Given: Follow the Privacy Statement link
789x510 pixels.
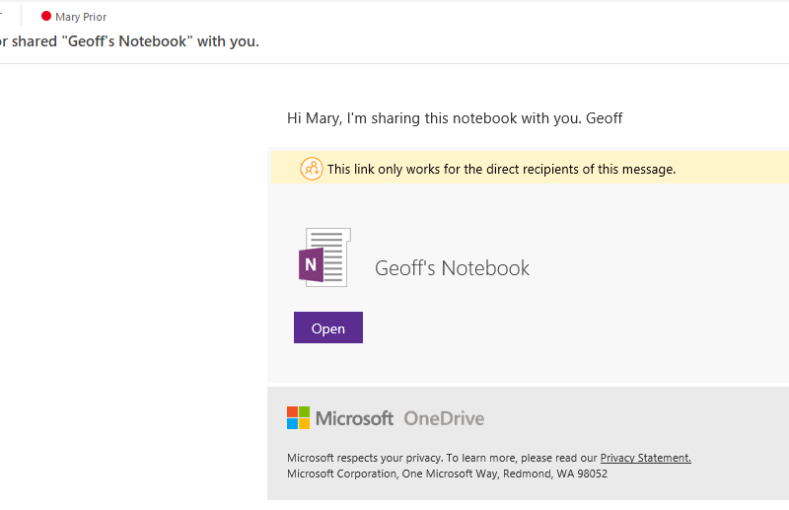Looking at the screenshot, I should pos(646,458).
